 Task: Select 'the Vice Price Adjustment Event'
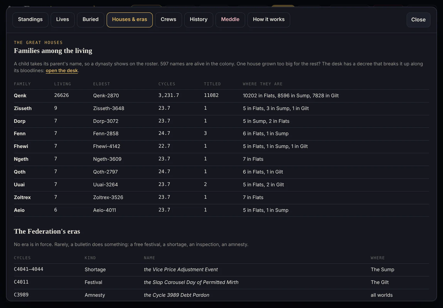pos(181,269)
